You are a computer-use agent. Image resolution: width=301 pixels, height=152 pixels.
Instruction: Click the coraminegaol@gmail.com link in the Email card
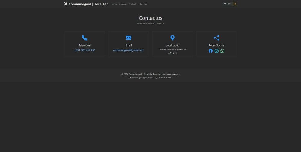click(x=129, y=50)
